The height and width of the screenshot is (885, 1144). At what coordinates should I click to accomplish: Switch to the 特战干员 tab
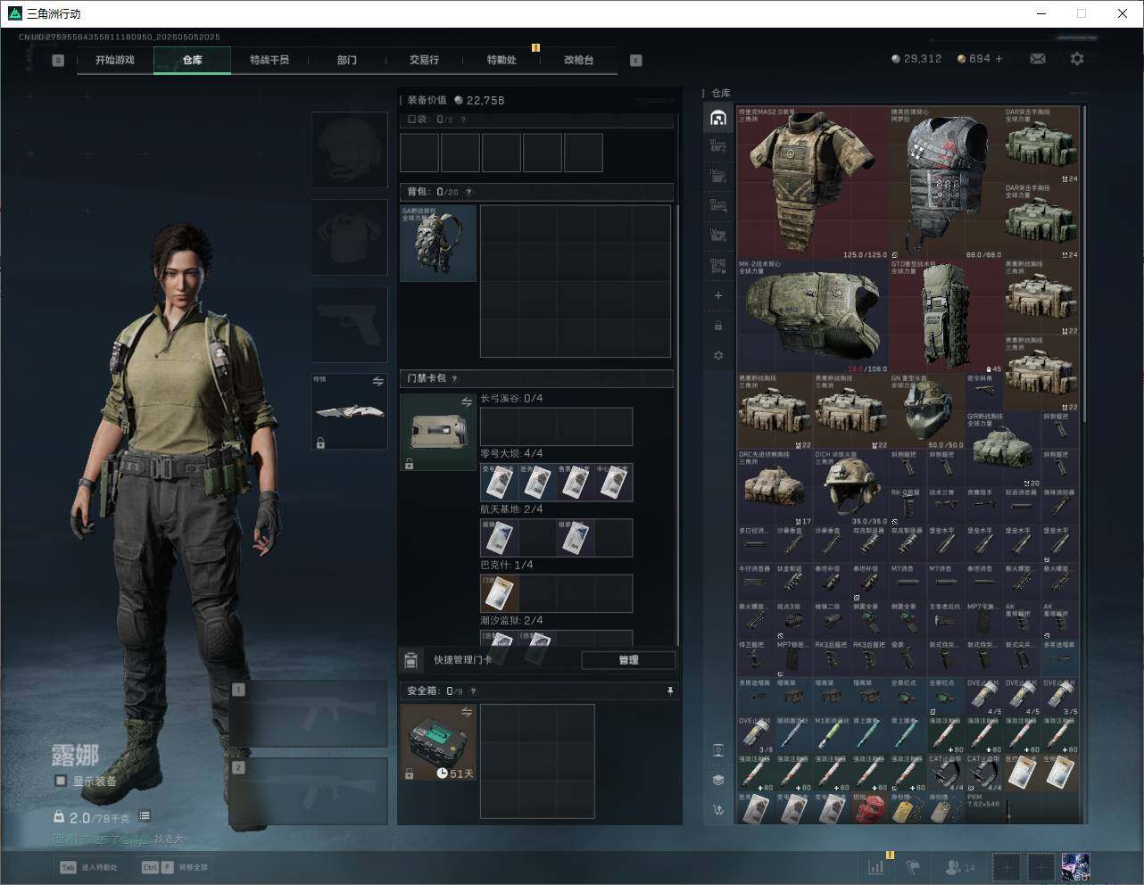pyautogui.click(x=269, y=60)
